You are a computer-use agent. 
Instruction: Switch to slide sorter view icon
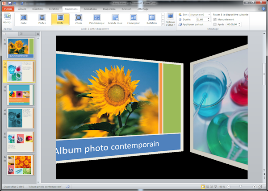coord(207,187)
